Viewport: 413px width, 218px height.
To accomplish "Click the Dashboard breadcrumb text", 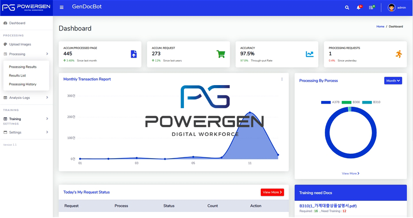I will point(396,27).
